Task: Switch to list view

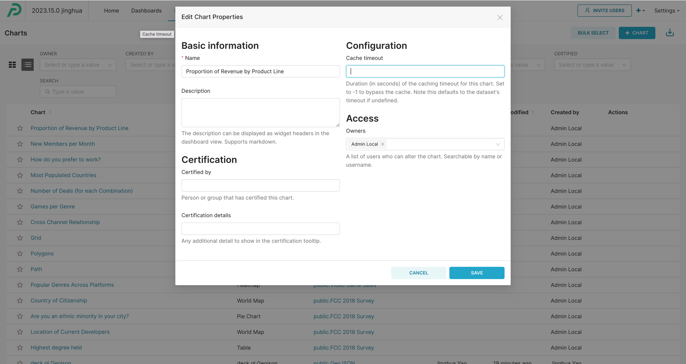Action: (x=27, y=64)
